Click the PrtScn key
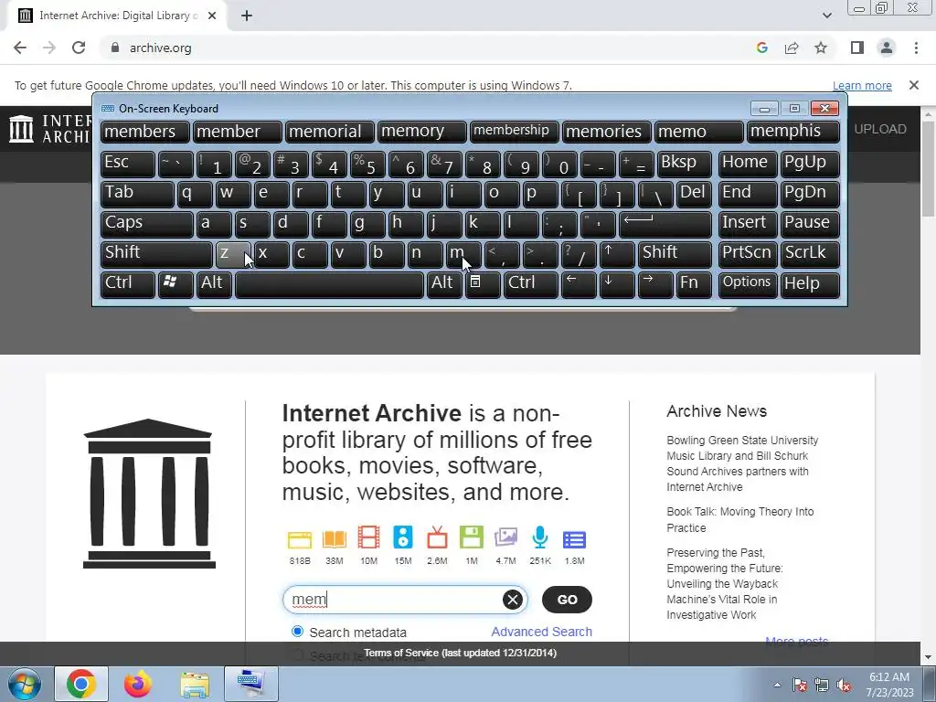This screenshot has height=702, width=936. pyautogui.click(x=748, y=254)
